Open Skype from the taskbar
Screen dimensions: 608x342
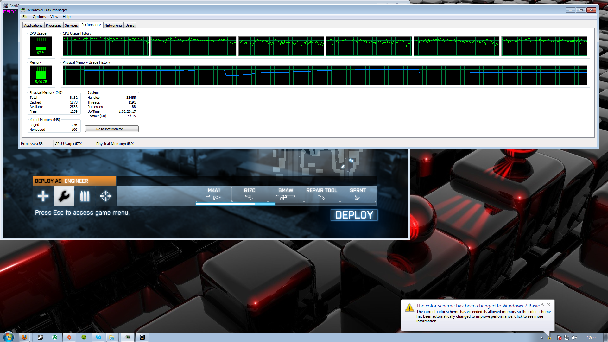click(x=98, y=337)
